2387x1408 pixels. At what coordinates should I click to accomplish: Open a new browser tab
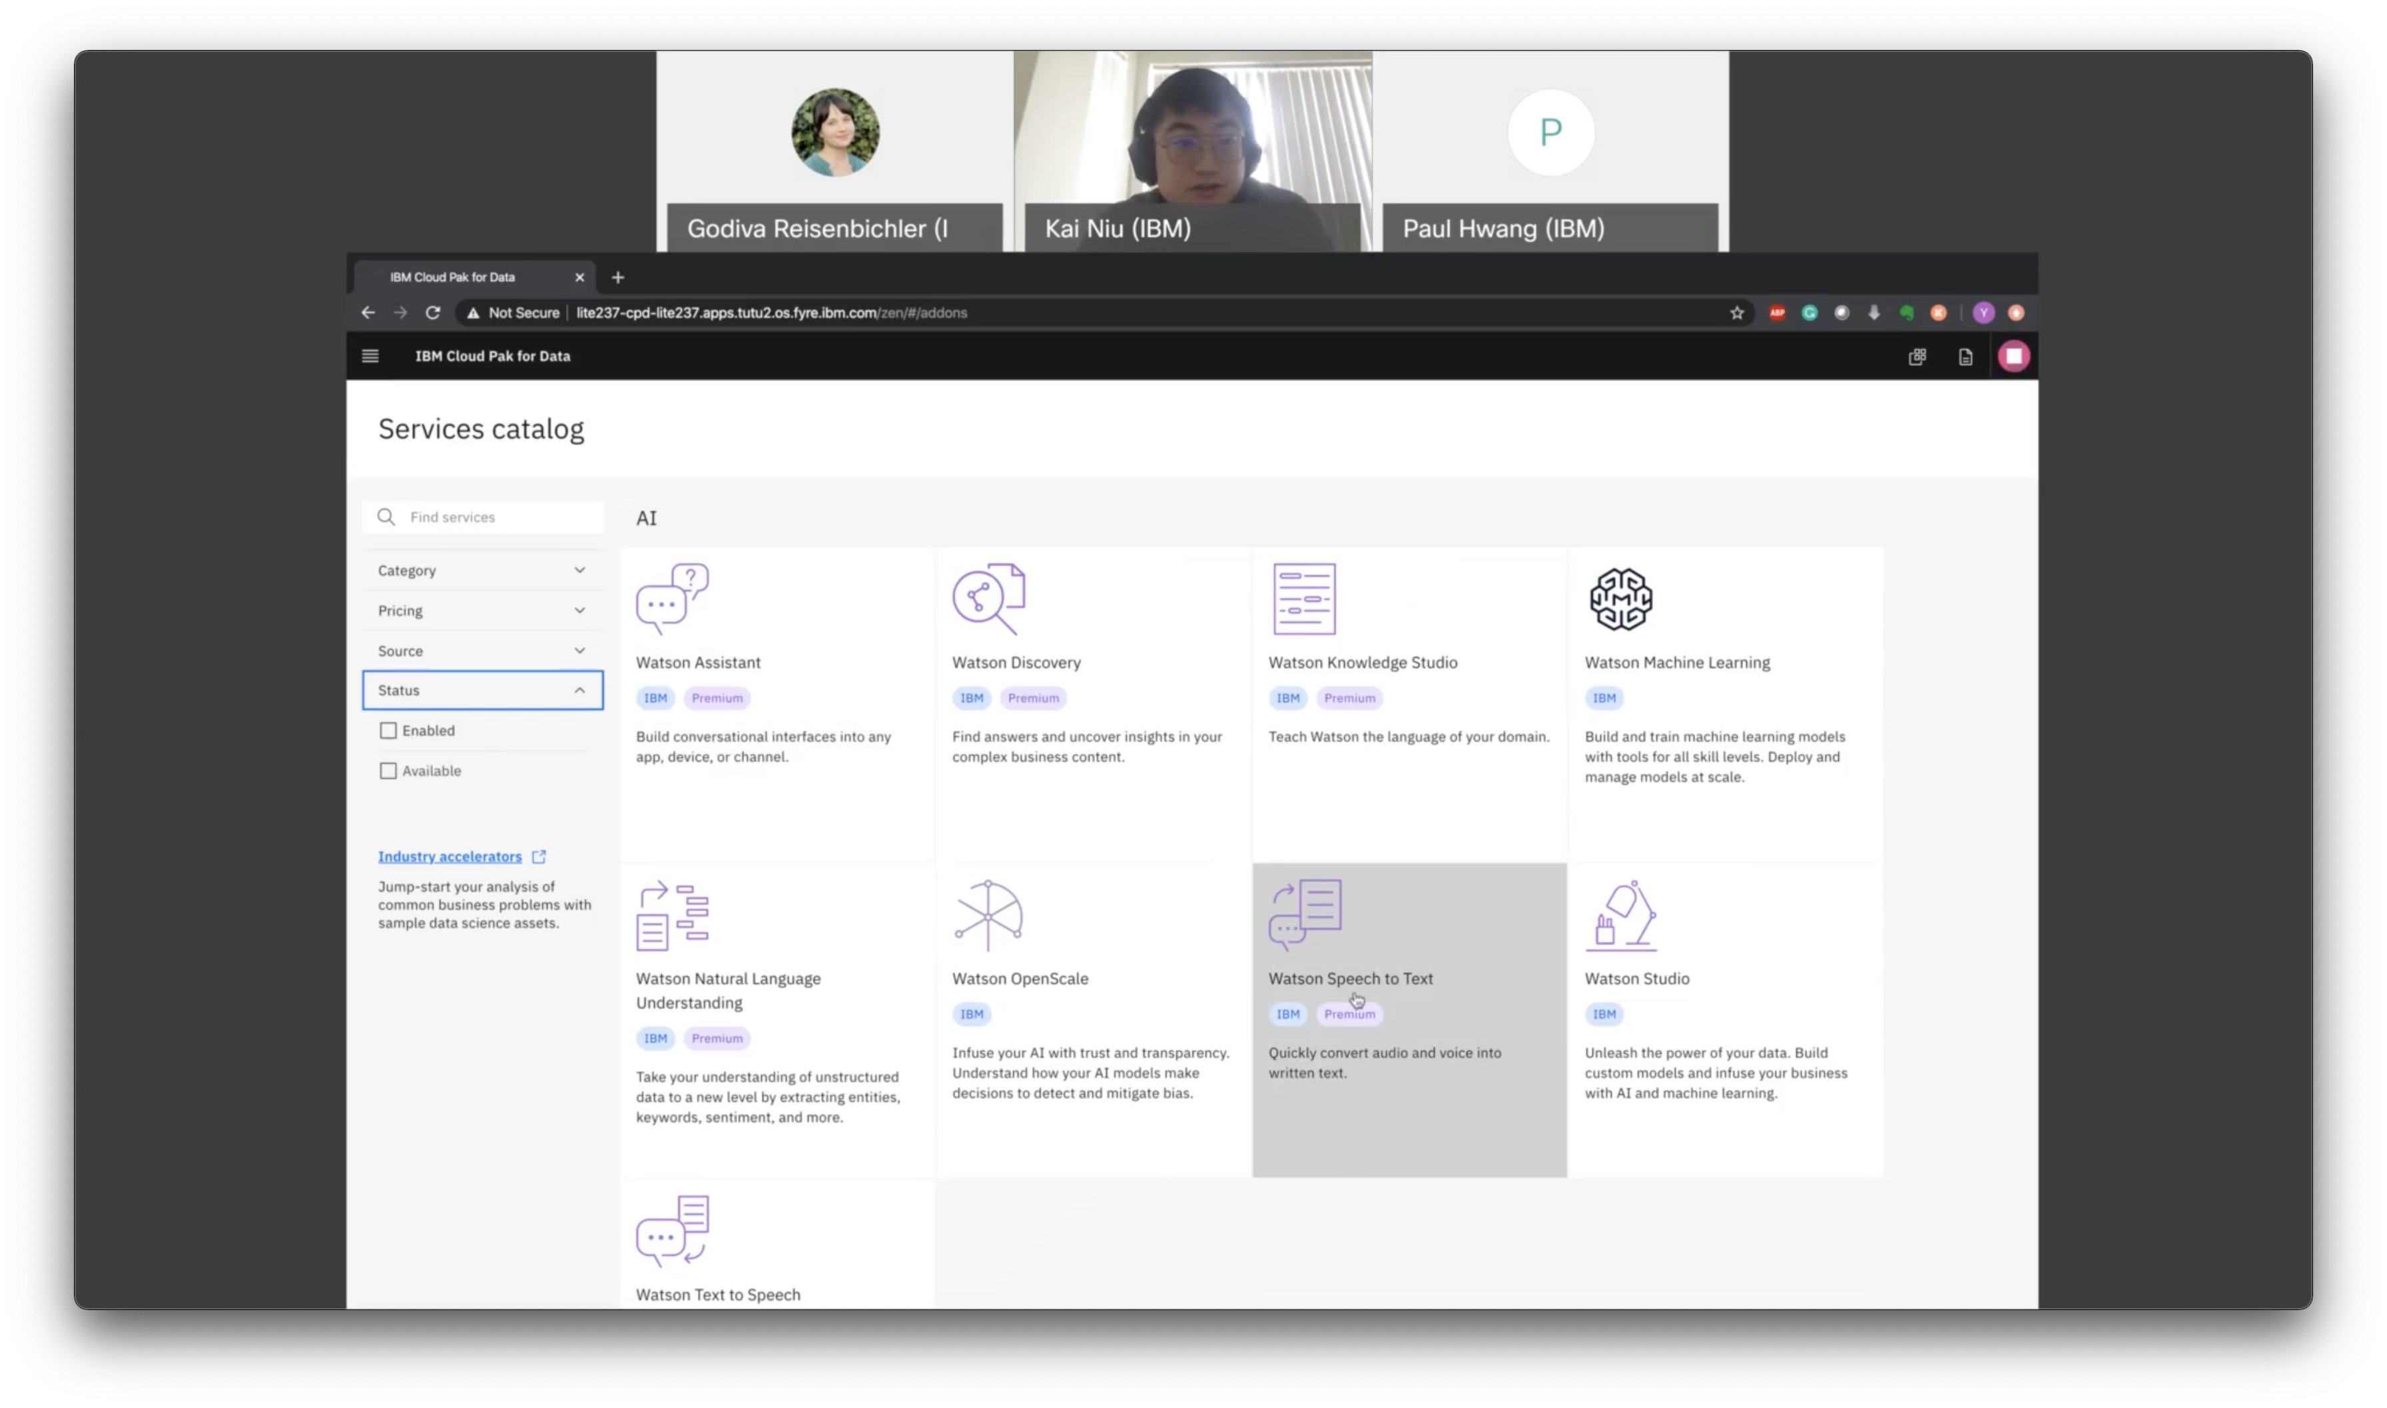pyautogui.click(x=617, y=277)
